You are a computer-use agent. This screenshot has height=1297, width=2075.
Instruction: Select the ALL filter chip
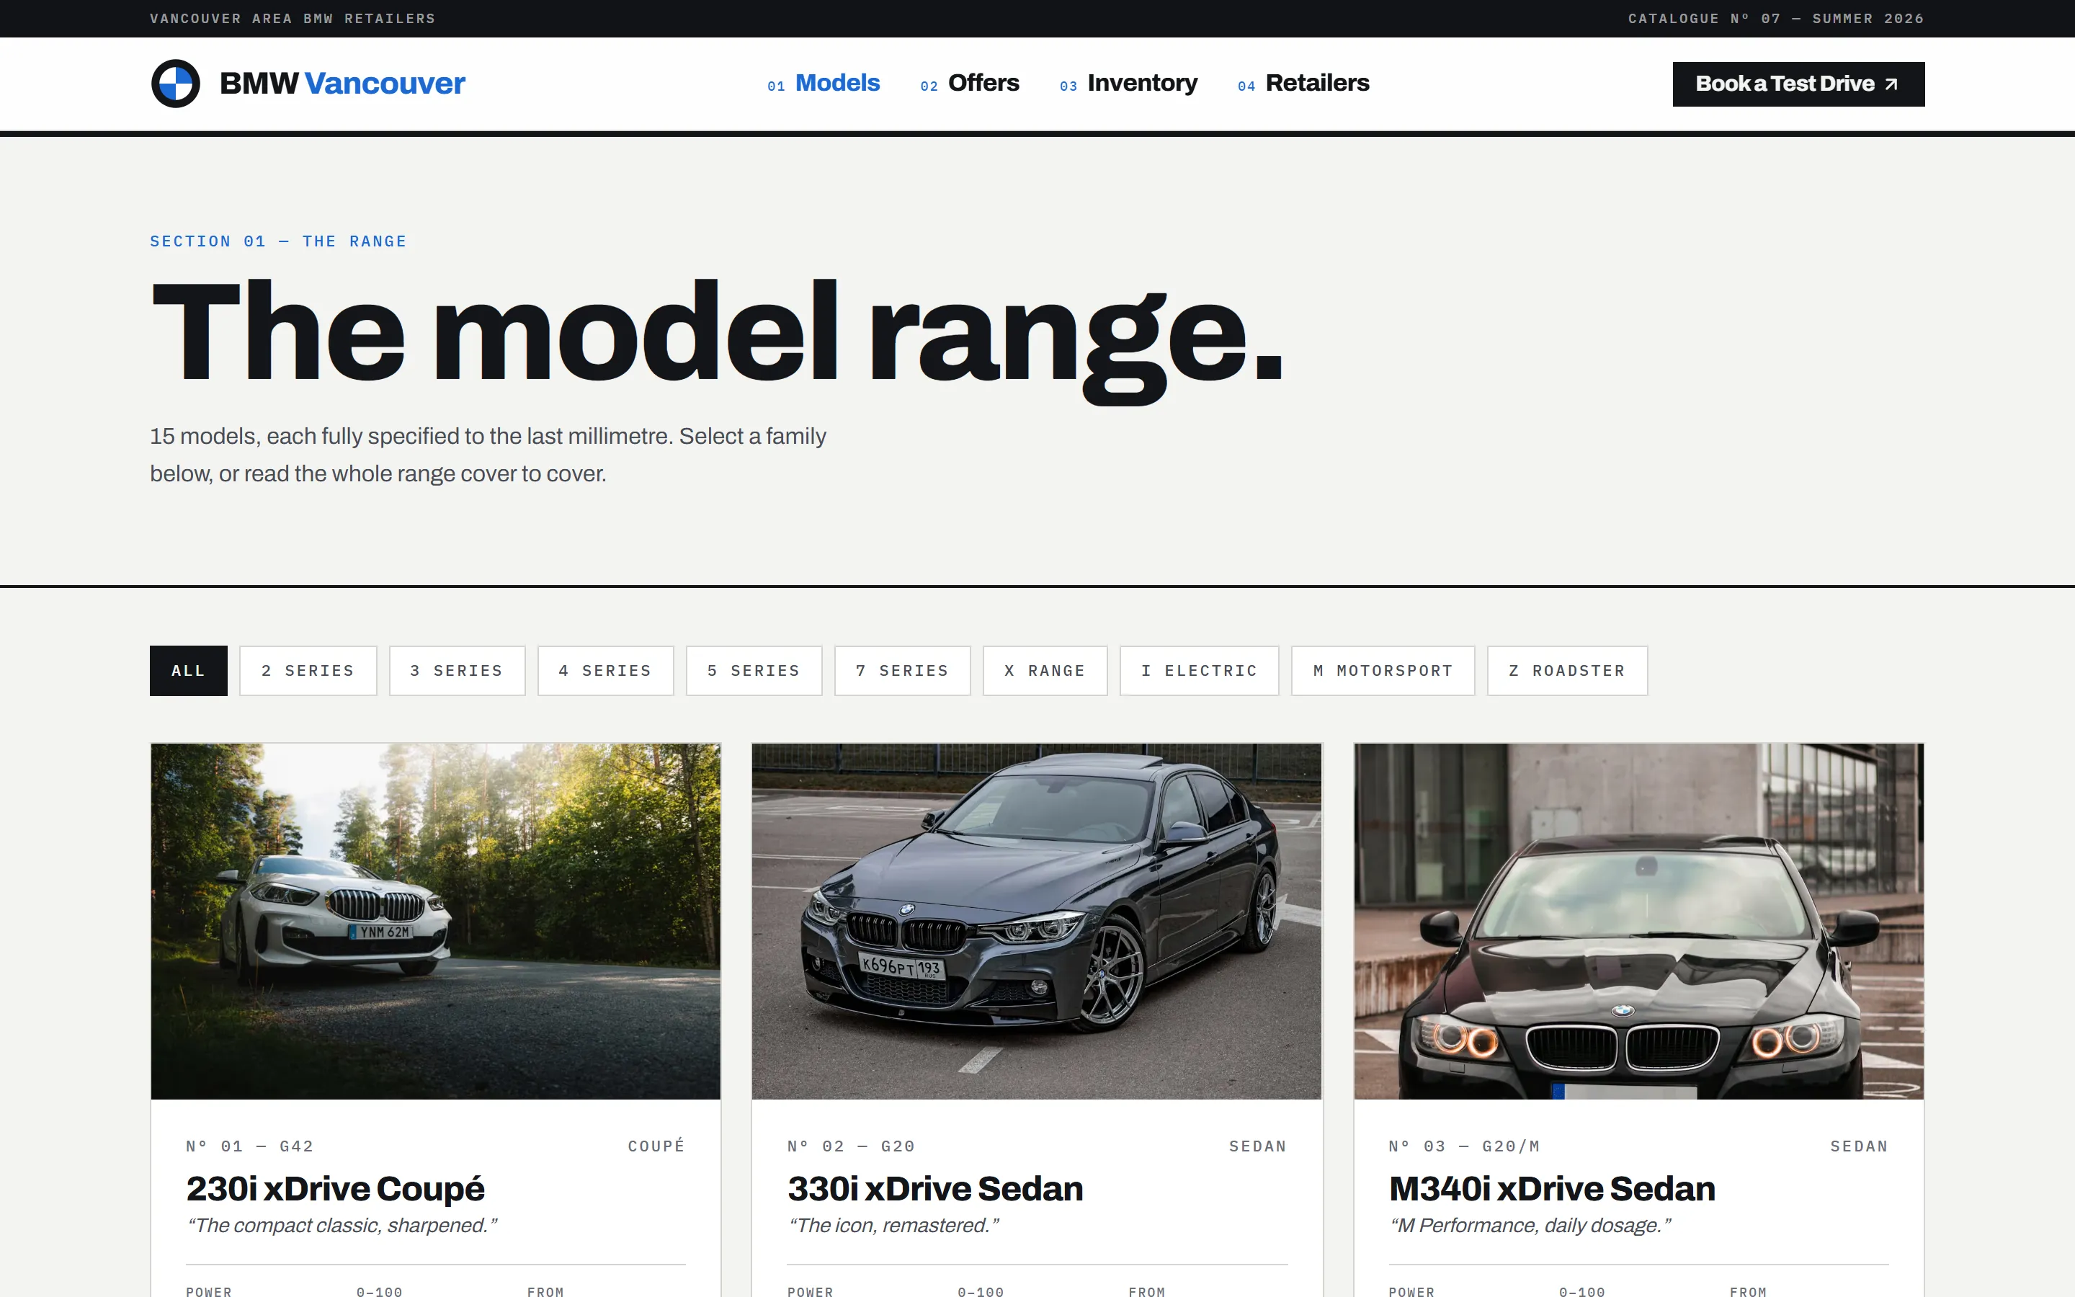[189, 670]
